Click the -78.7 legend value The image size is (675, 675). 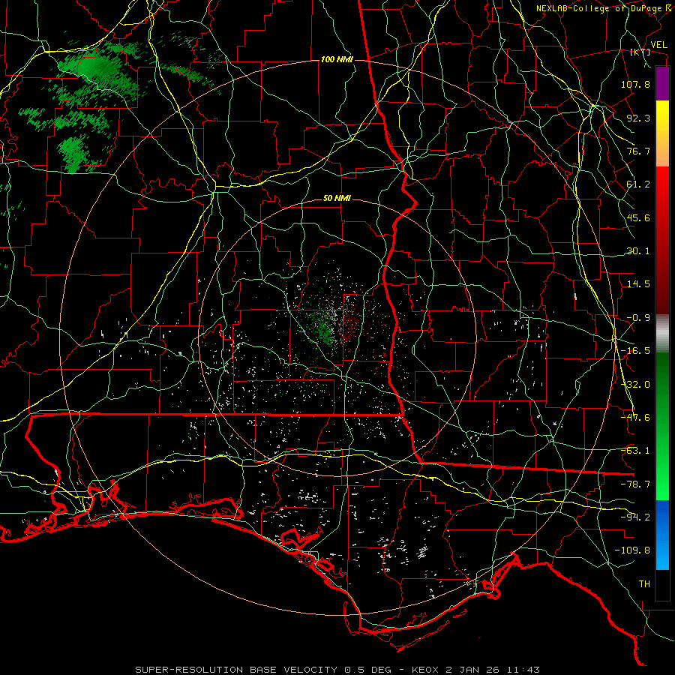point(635,484)
